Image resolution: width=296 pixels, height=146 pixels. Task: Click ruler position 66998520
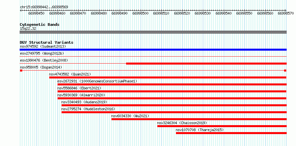click(182, 13)
